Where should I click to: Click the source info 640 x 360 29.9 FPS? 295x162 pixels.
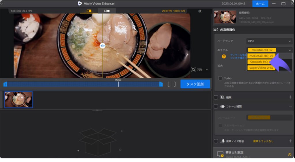[21, 11]
